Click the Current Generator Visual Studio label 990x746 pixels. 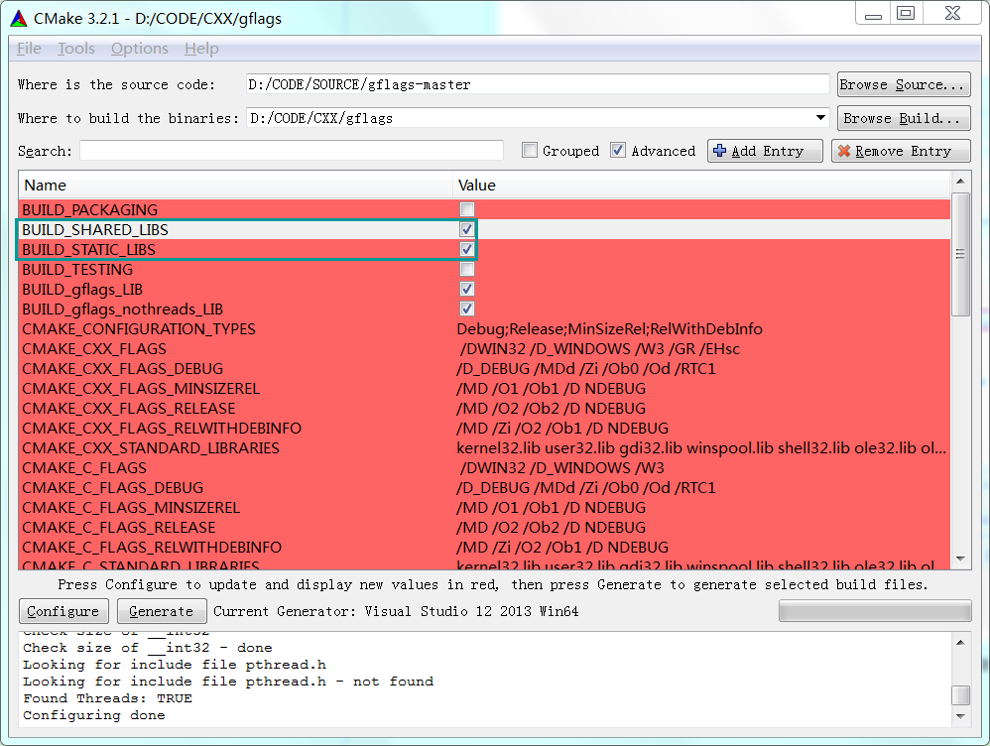click(396, 611)
